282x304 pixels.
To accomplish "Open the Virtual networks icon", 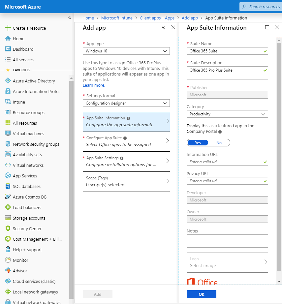I will coord(8,165).
